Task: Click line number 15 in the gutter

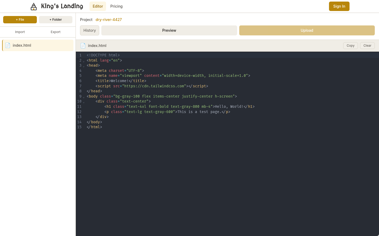Action: (79, 127)
